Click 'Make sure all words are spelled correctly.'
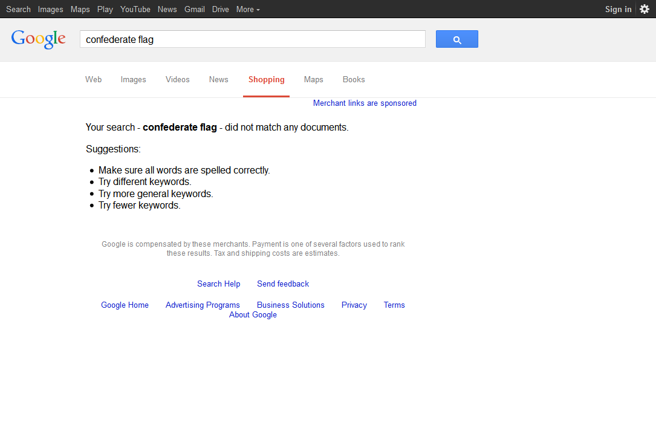This screenshot has width=656, height=422. pyautogui.click(x=184, y=170)
